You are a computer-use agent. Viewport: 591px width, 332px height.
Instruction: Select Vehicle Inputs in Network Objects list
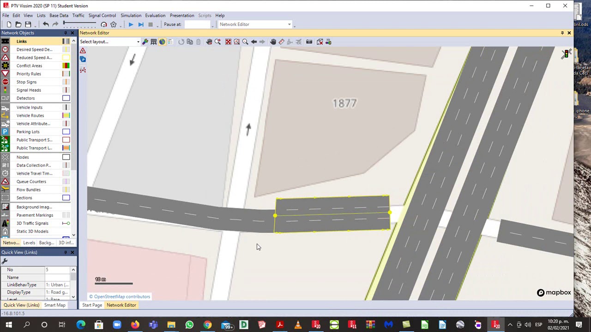click(x=30, y=107)
